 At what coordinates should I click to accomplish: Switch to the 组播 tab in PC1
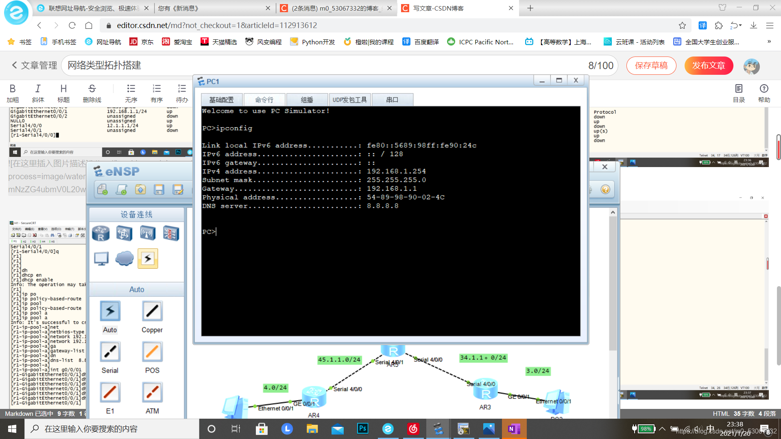307,100
